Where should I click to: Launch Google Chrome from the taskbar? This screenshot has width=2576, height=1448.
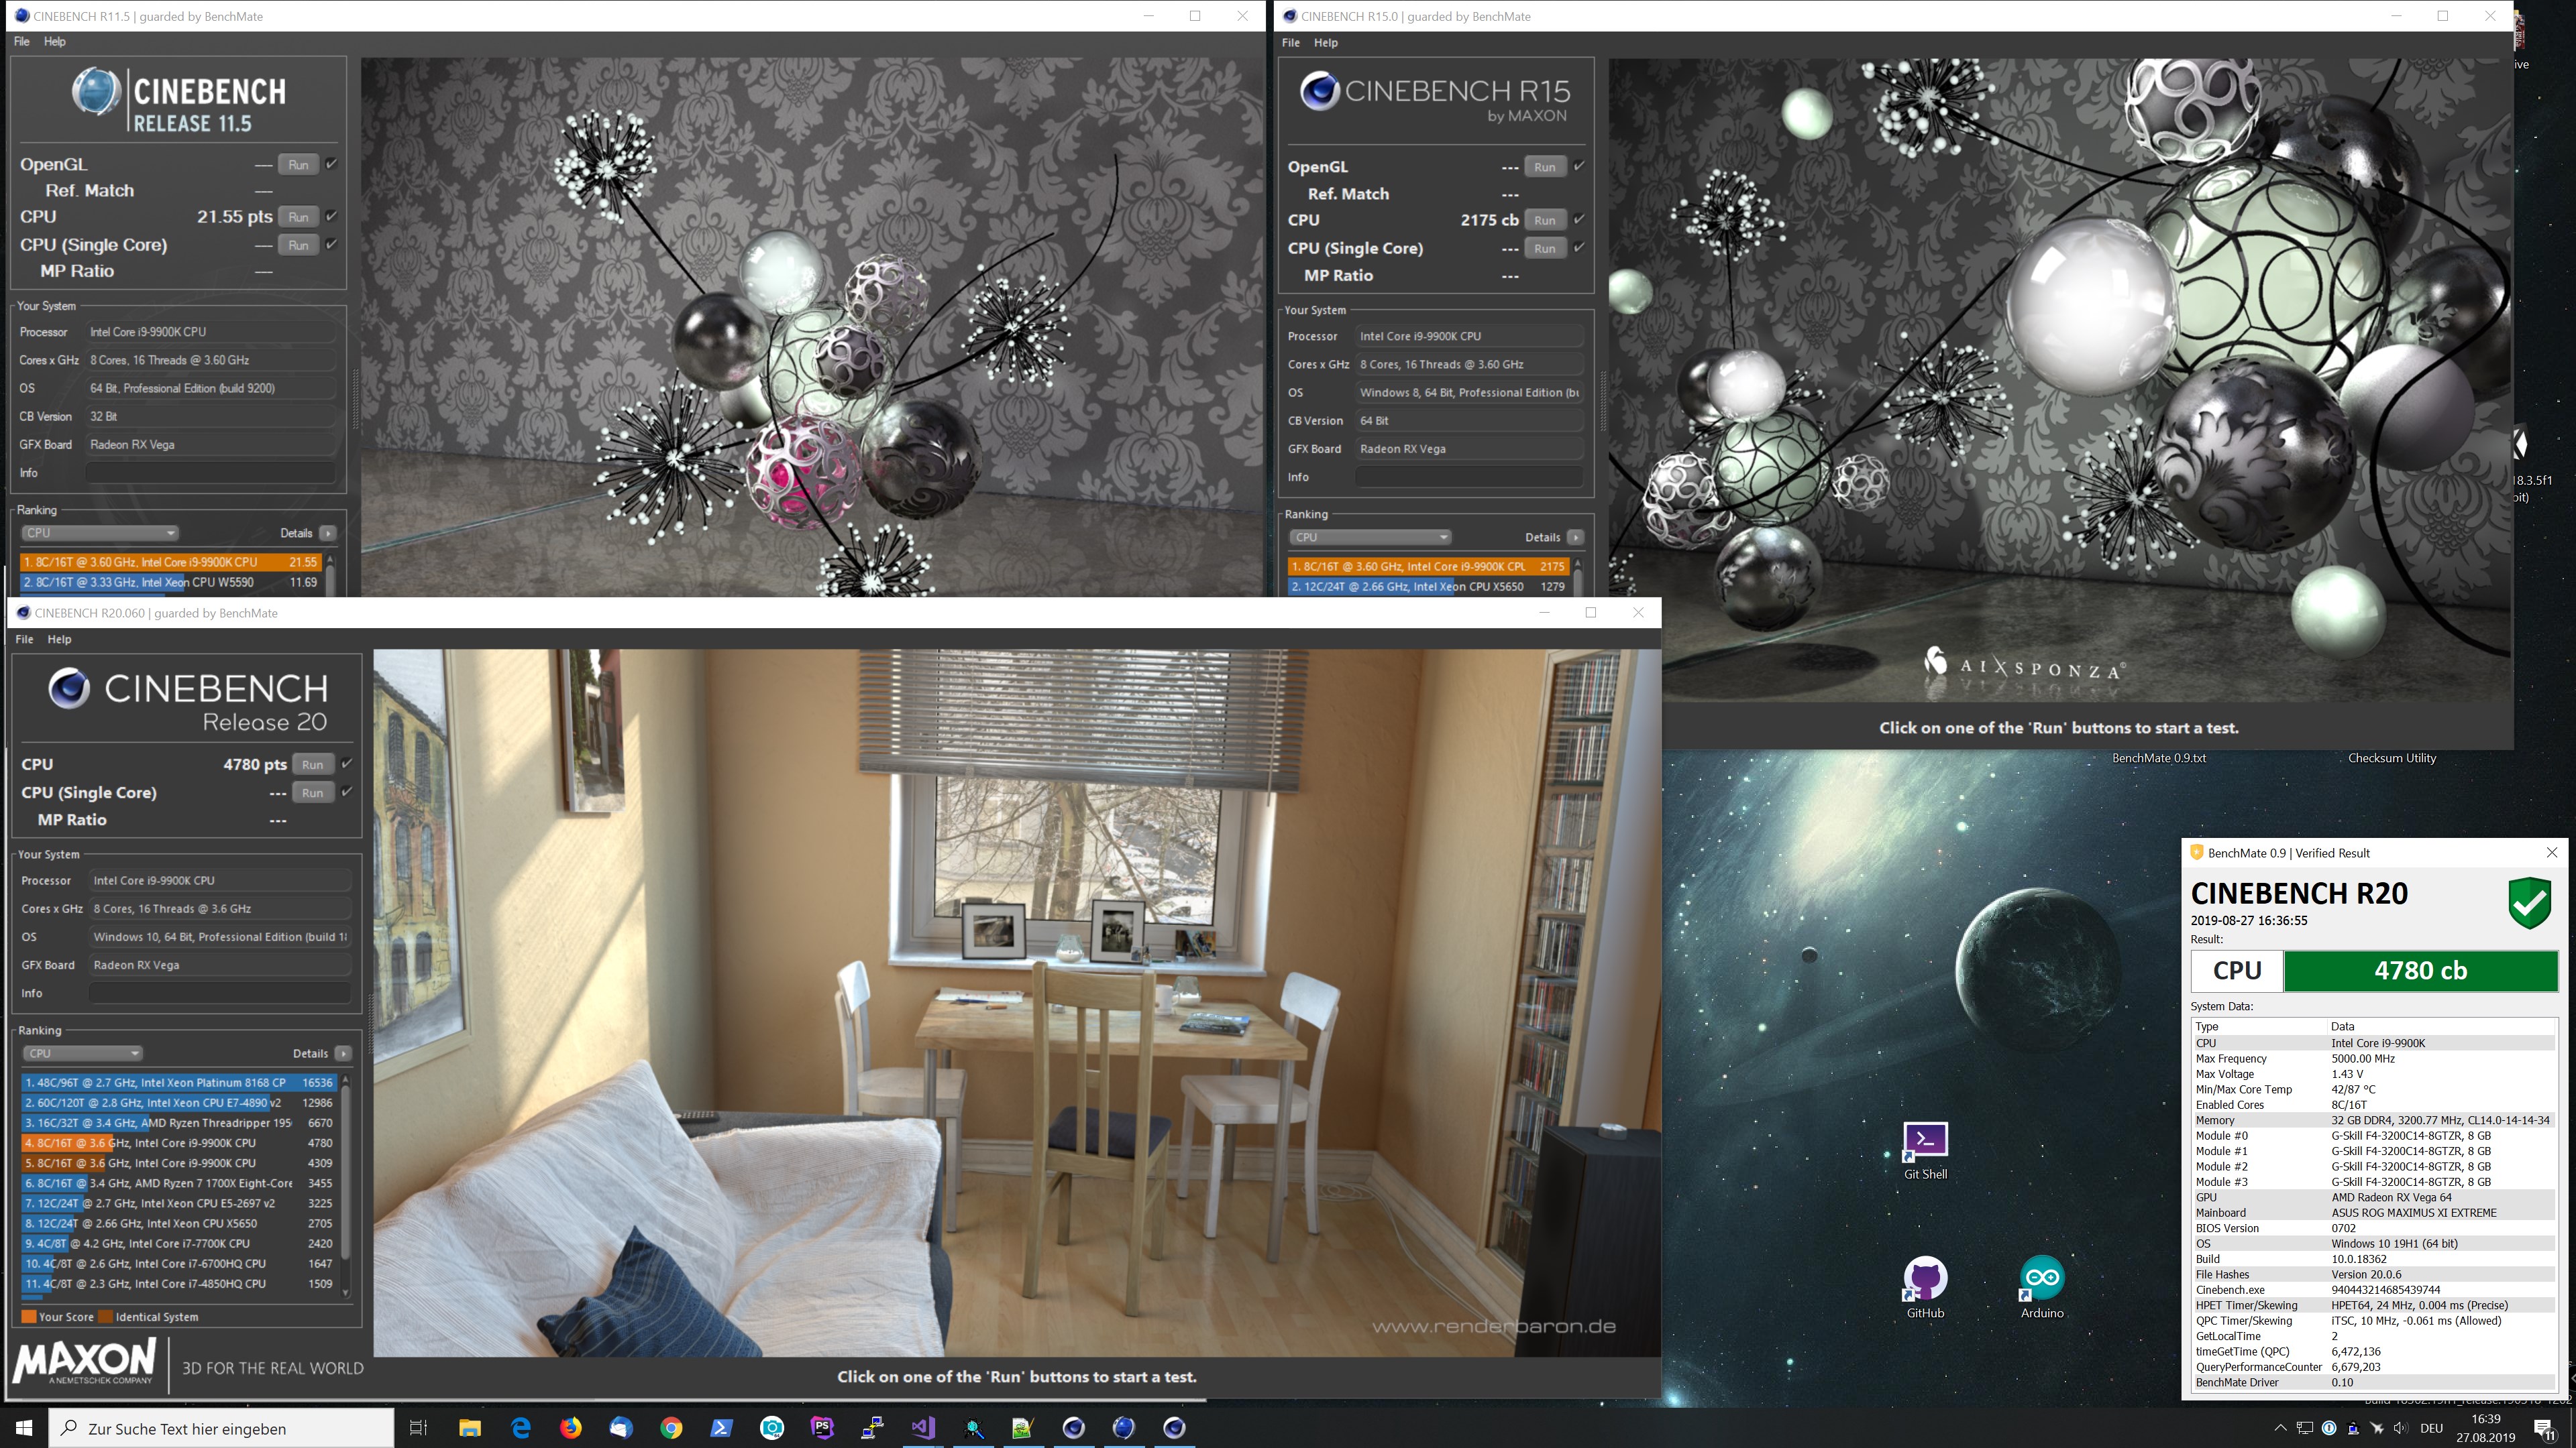coord(671,1428)
